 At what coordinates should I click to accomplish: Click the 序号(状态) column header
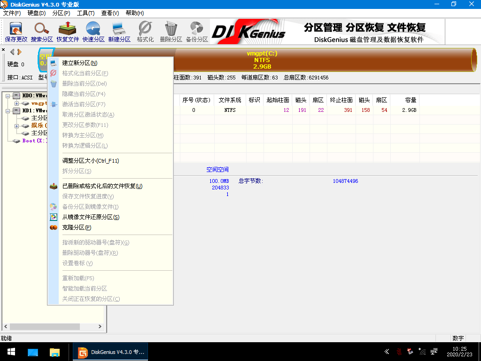coord(196,100)
